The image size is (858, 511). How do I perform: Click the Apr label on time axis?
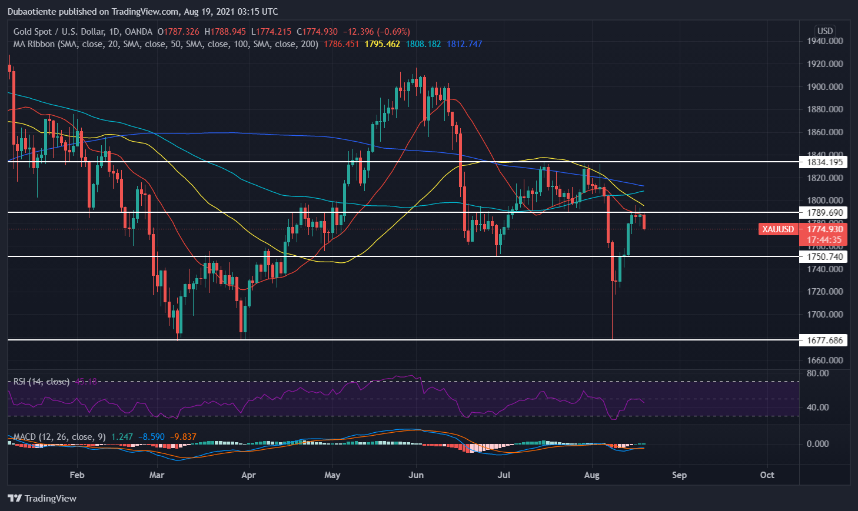tap(248, 475)
